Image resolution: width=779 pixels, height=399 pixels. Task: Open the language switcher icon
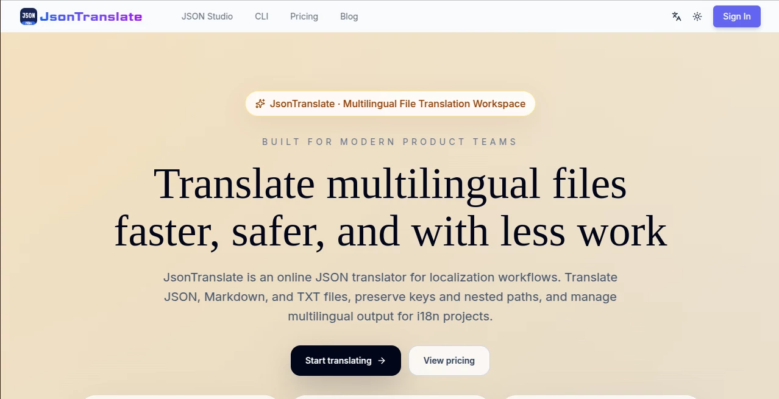tap(677, 16)
